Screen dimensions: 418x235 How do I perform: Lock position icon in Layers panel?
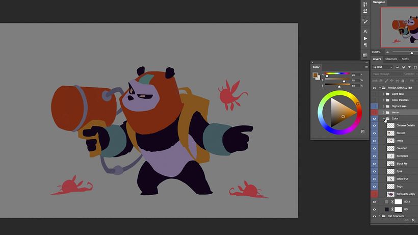(x=392, y=81)
